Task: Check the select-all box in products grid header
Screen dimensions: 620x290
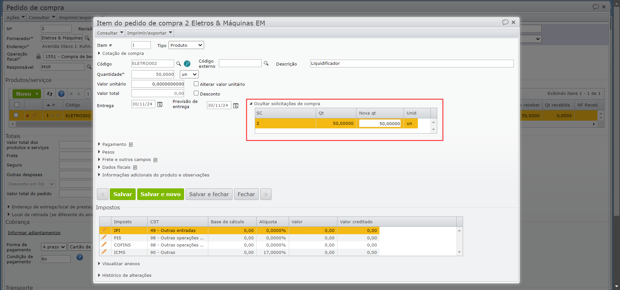Action: coord(17,105)
